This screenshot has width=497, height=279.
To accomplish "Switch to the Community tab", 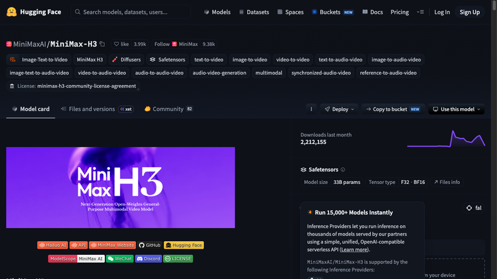I will point(168,109).
